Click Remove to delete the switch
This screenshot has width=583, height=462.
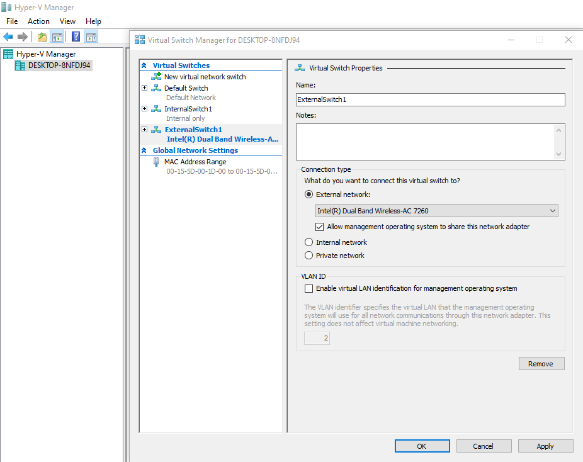click(x=541, y=364)
